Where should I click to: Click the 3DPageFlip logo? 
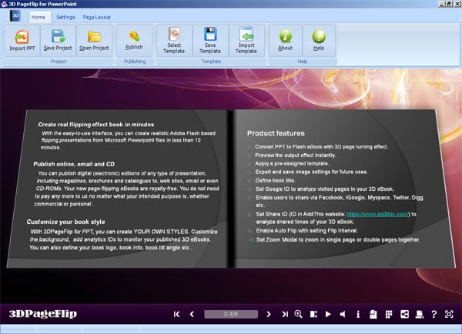[42, 314]
